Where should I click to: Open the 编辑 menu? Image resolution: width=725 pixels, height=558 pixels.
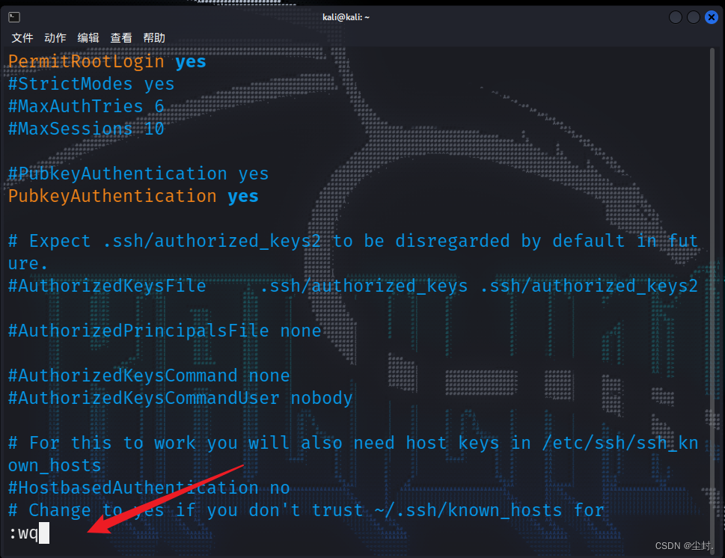pos(88,37)
